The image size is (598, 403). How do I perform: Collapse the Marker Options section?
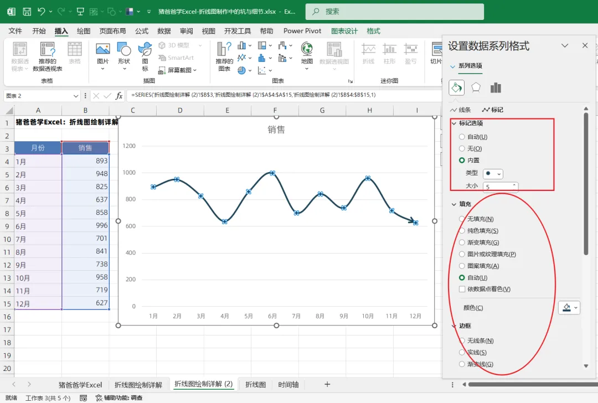454,123
